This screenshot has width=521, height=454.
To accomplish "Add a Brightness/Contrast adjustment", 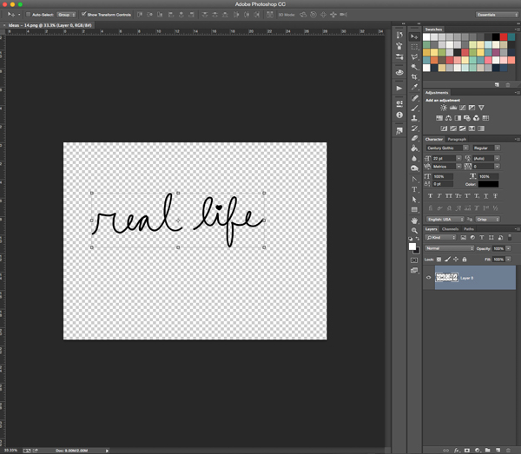I will click(443, 108).
